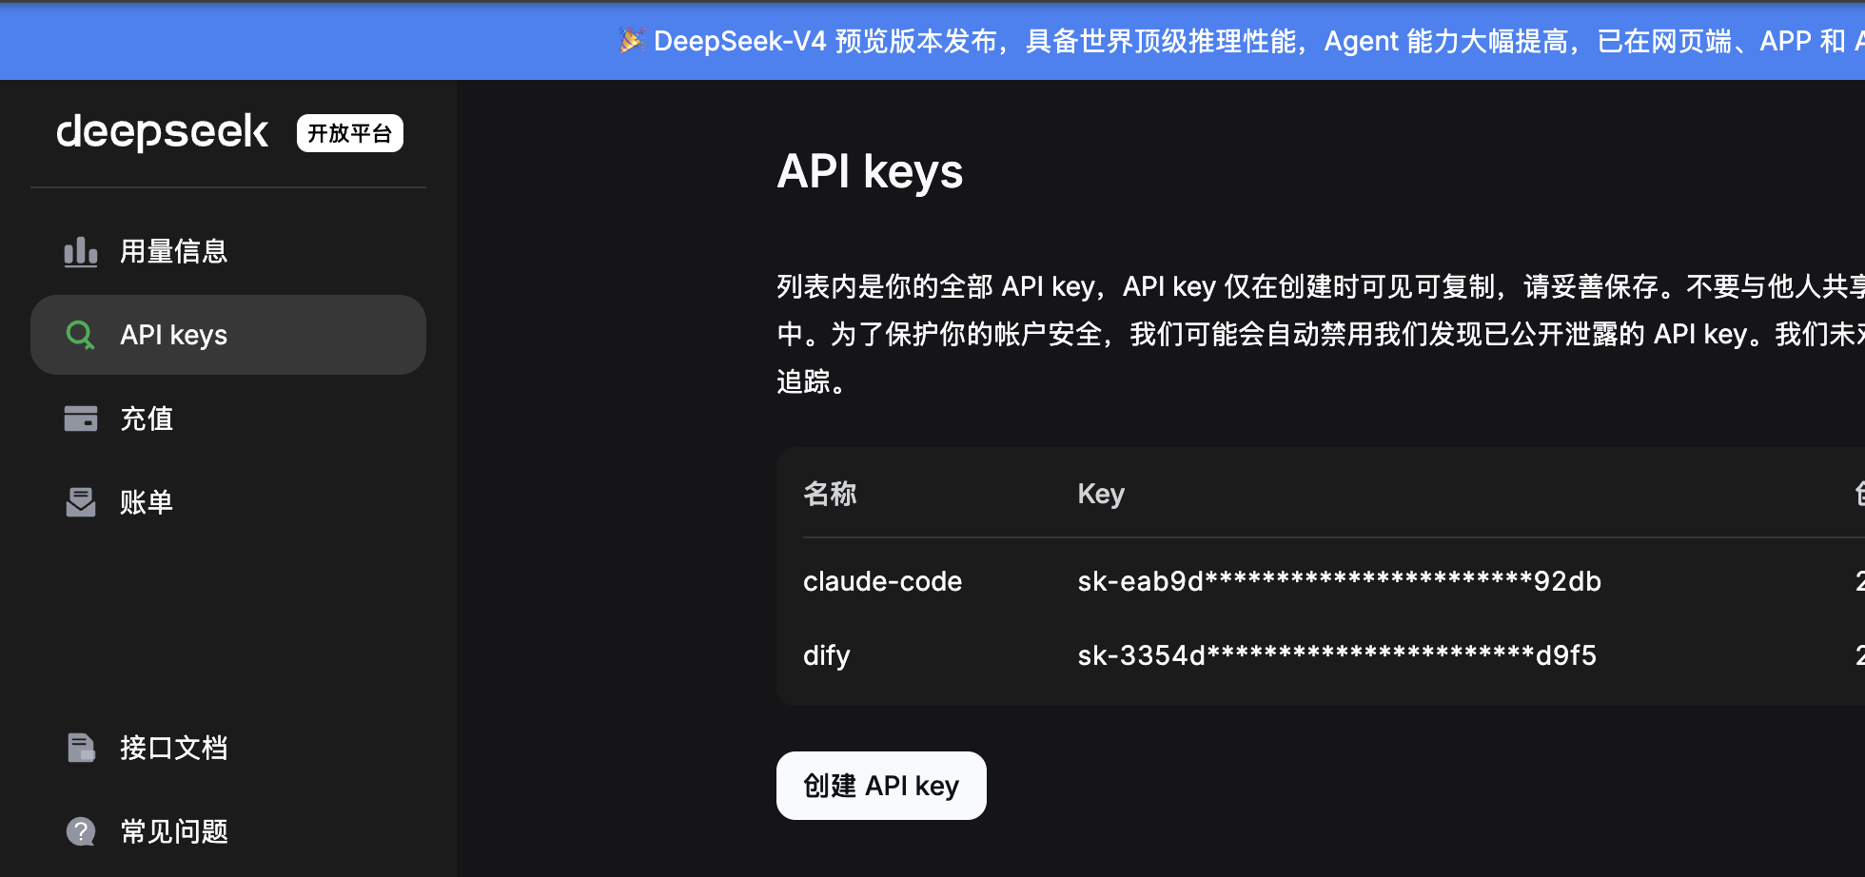Click the API keys page heading

870,172
